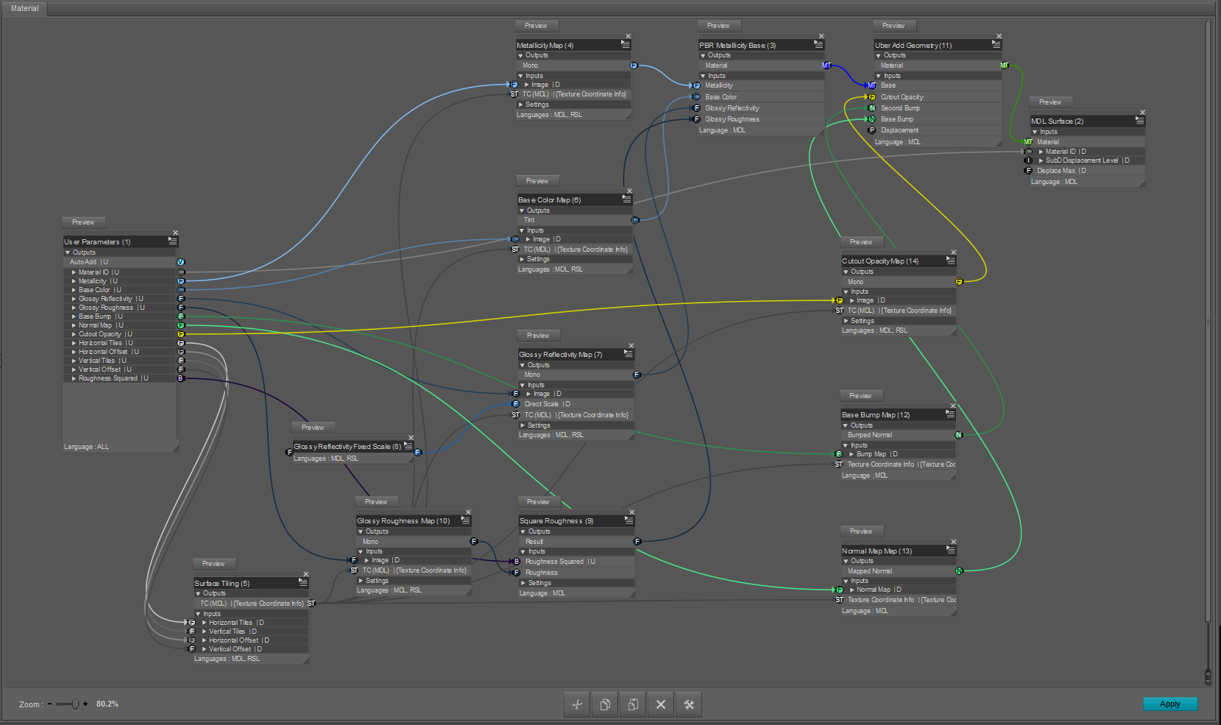Open the User Parameters node options menu icon
Screen dimensions: 1221x725
point(172,241)
